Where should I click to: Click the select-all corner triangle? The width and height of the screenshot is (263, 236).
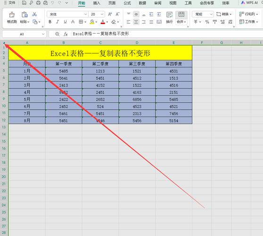(x=4, y=43)
